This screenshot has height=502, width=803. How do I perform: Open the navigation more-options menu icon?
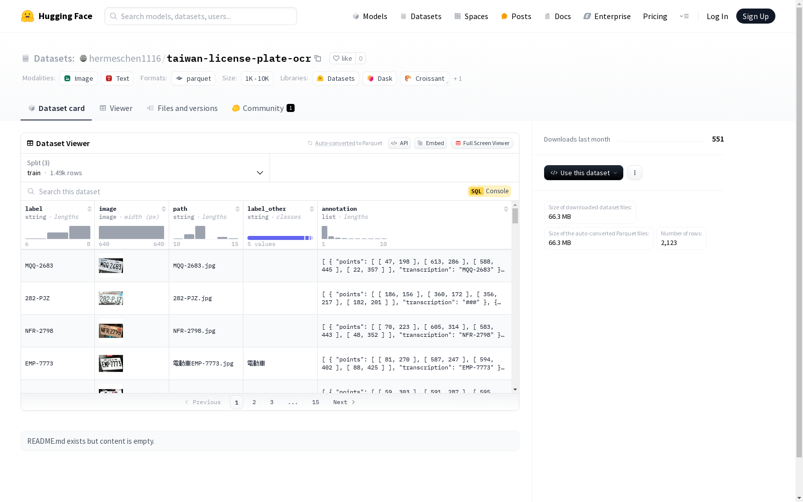click(684, 16)
